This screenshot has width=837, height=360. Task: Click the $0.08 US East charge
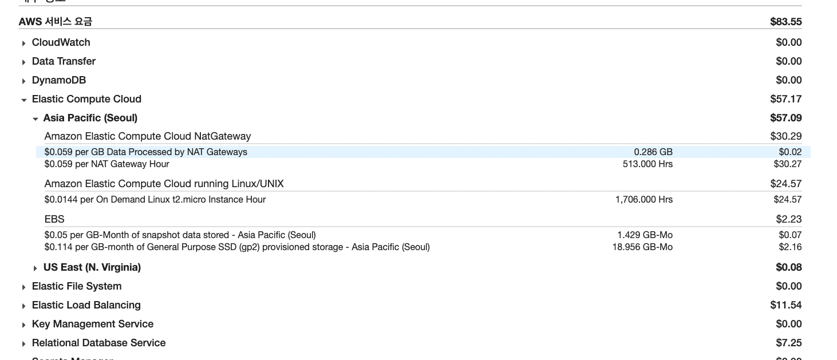789,267
